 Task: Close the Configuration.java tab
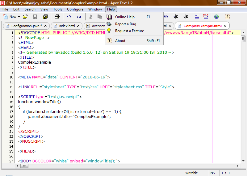(x=45, y=26)
